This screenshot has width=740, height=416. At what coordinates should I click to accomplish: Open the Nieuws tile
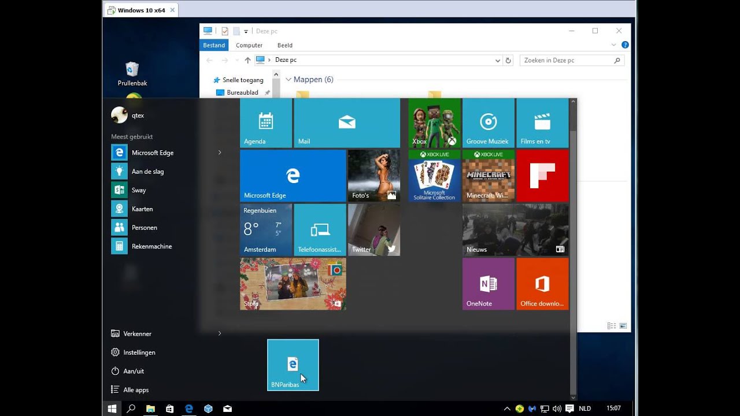(516, 229)
